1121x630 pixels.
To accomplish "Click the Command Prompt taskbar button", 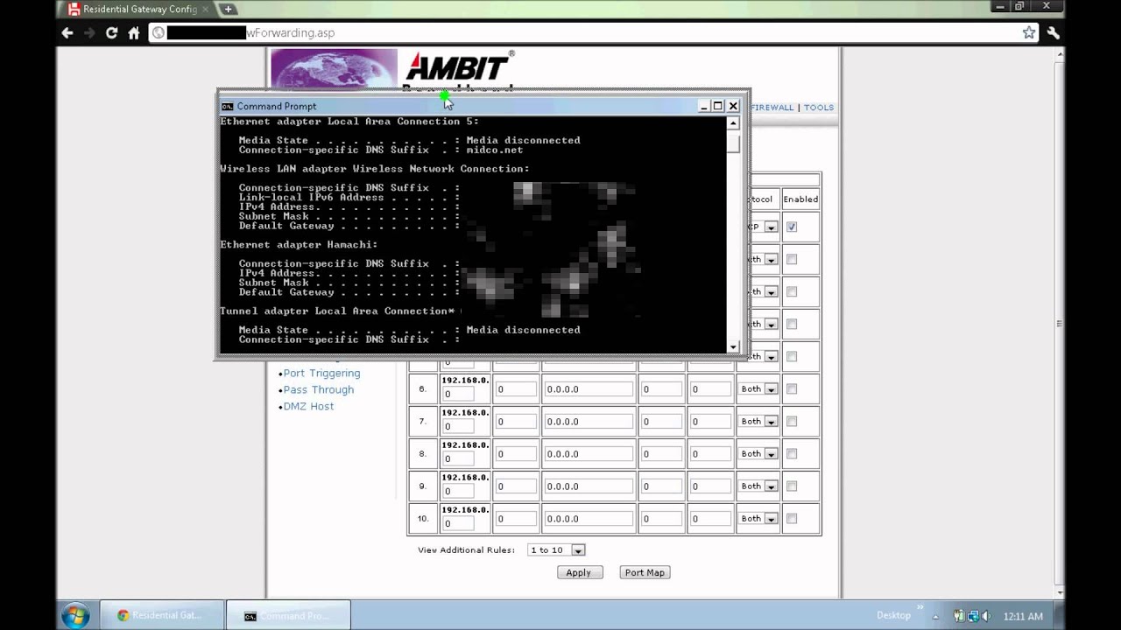I will click(x=288, y=615).
